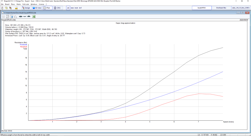This screenshot has height=136, width=251.
Task: Select the third board shape icon
Action: (x=29, y=17)
